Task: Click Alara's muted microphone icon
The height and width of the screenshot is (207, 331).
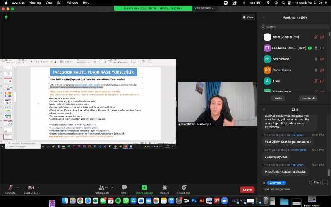Action: (316, 81)
